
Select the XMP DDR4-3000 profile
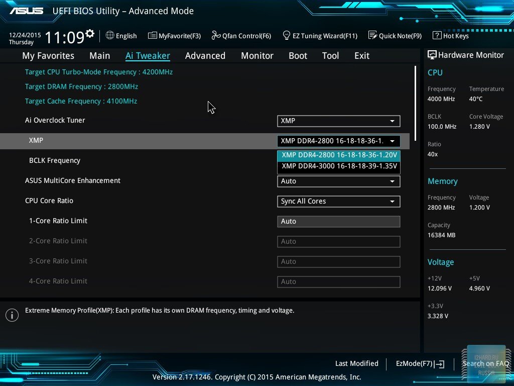(x=338, y=166)
